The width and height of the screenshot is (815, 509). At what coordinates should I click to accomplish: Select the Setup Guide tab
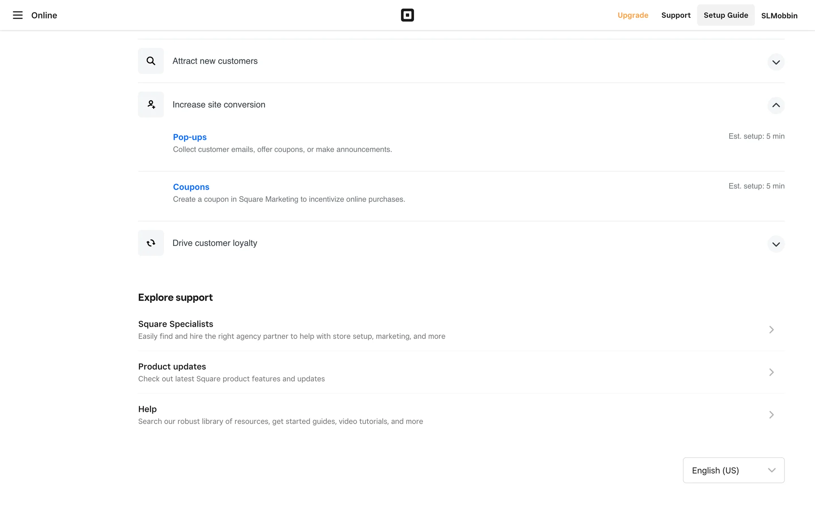[725, 15]
